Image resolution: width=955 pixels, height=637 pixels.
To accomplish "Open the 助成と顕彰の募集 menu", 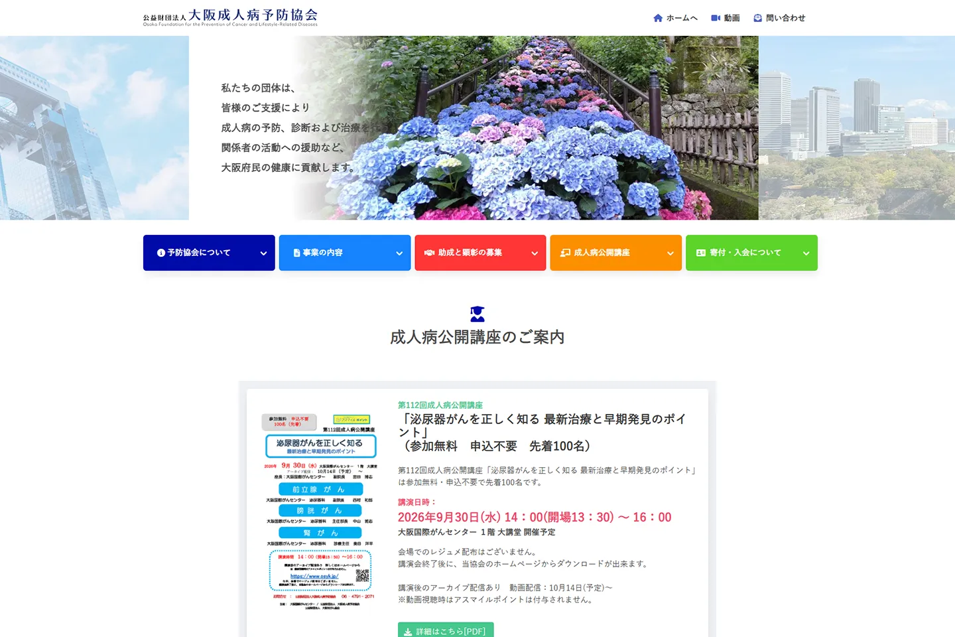I will pos(480,253).
